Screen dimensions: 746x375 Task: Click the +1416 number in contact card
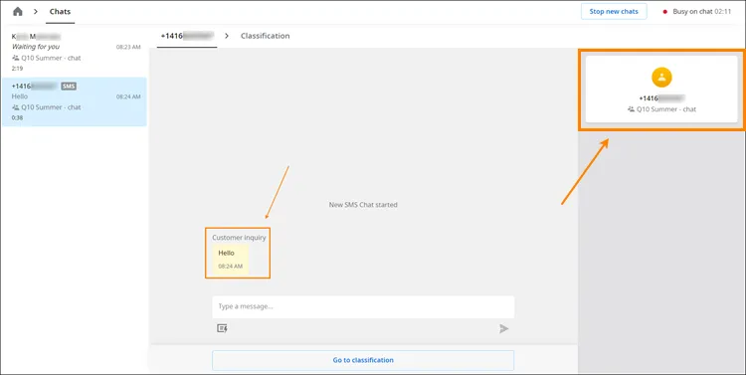pyautogui.click(x=661, y=98)
